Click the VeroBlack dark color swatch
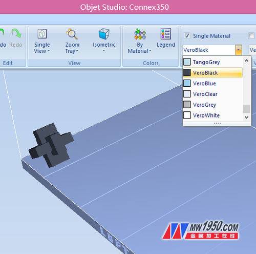The height and width of the screenshot is (254, 256). coord(187,72)
